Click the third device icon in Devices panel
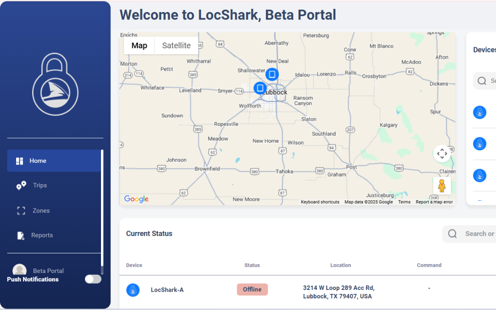Screen dimensions: 496x310 coord(479,176)
